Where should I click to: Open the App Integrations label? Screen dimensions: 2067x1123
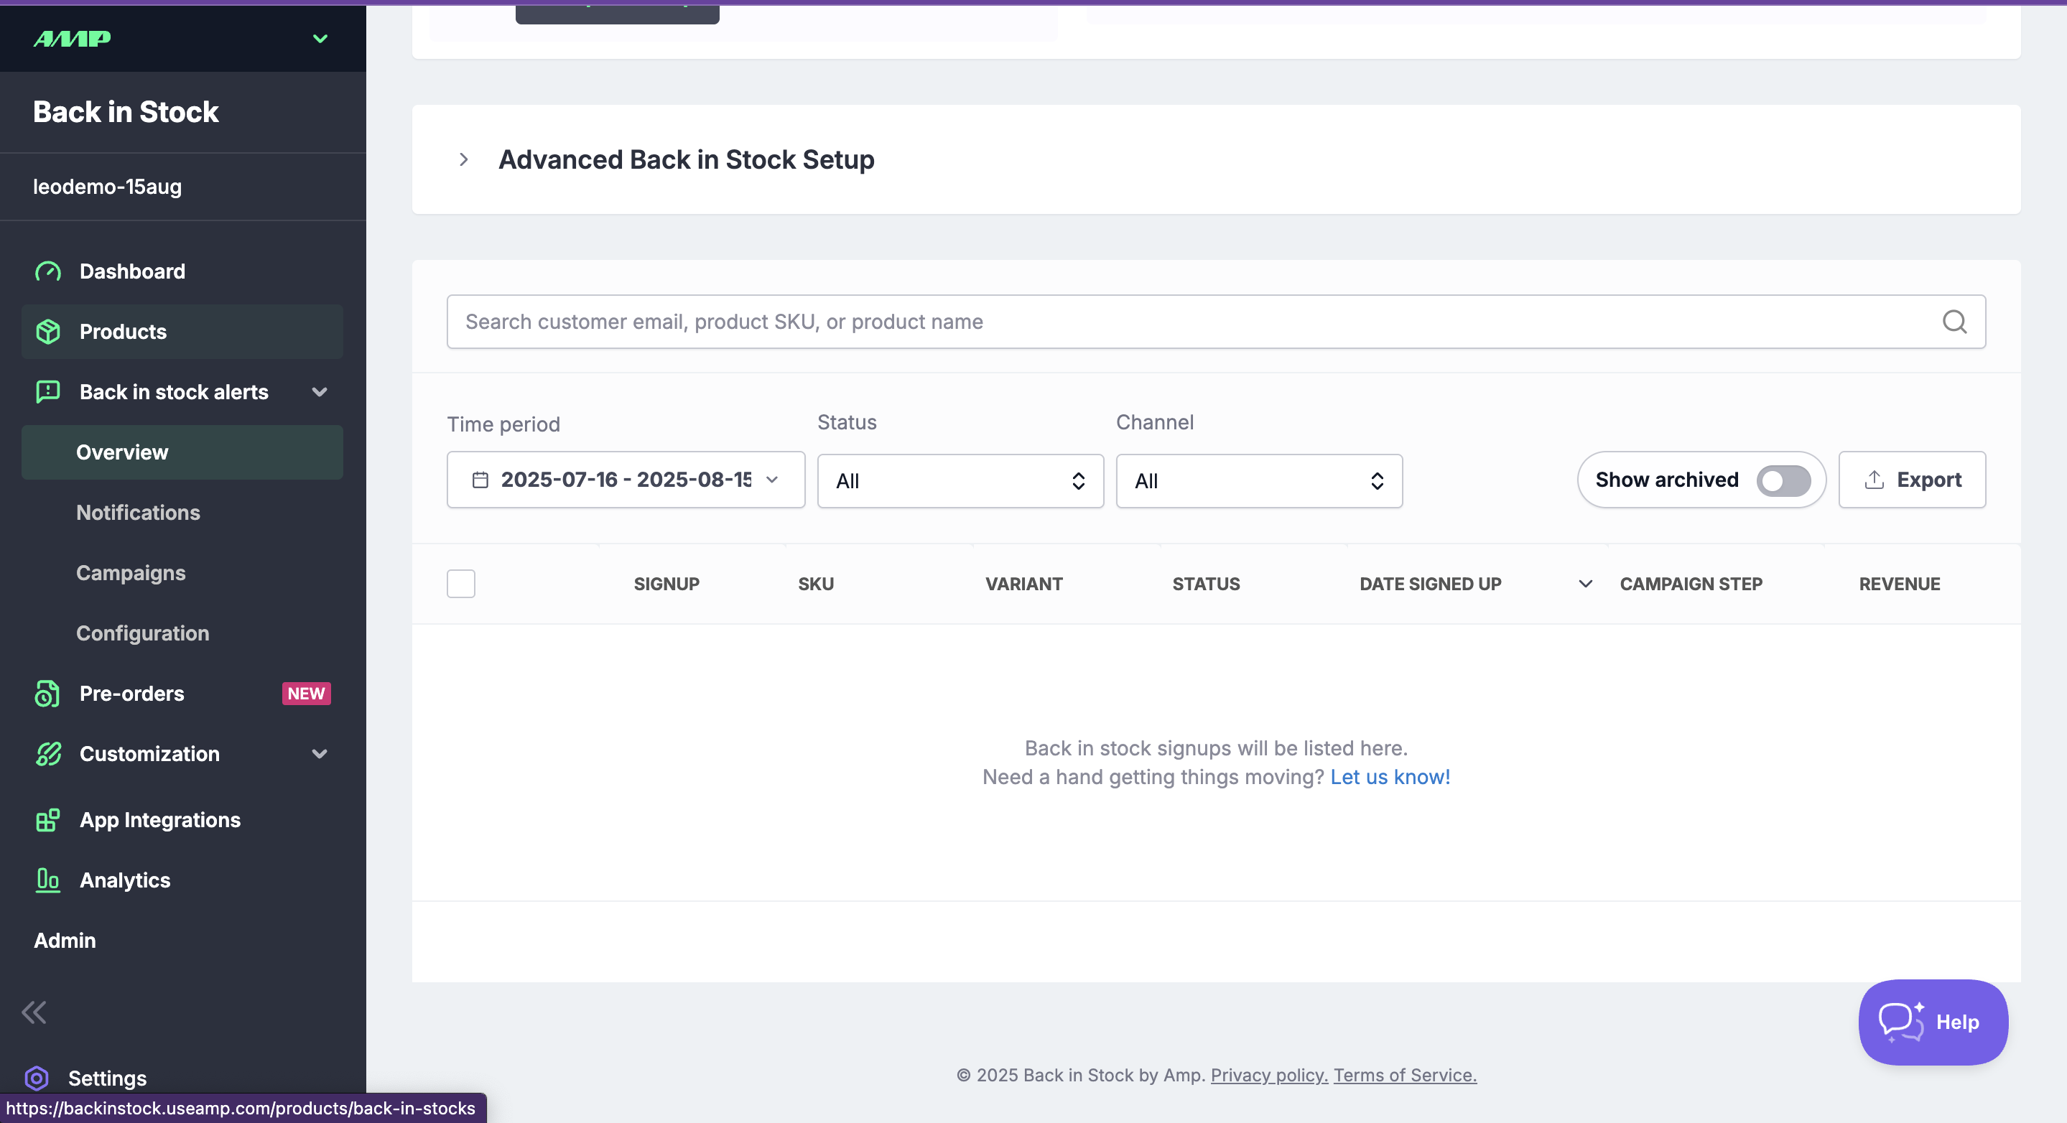tap(159, 820)
